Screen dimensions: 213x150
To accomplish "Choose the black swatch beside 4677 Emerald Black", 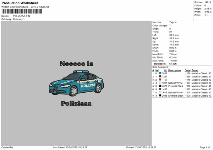I will click(160, 86).
